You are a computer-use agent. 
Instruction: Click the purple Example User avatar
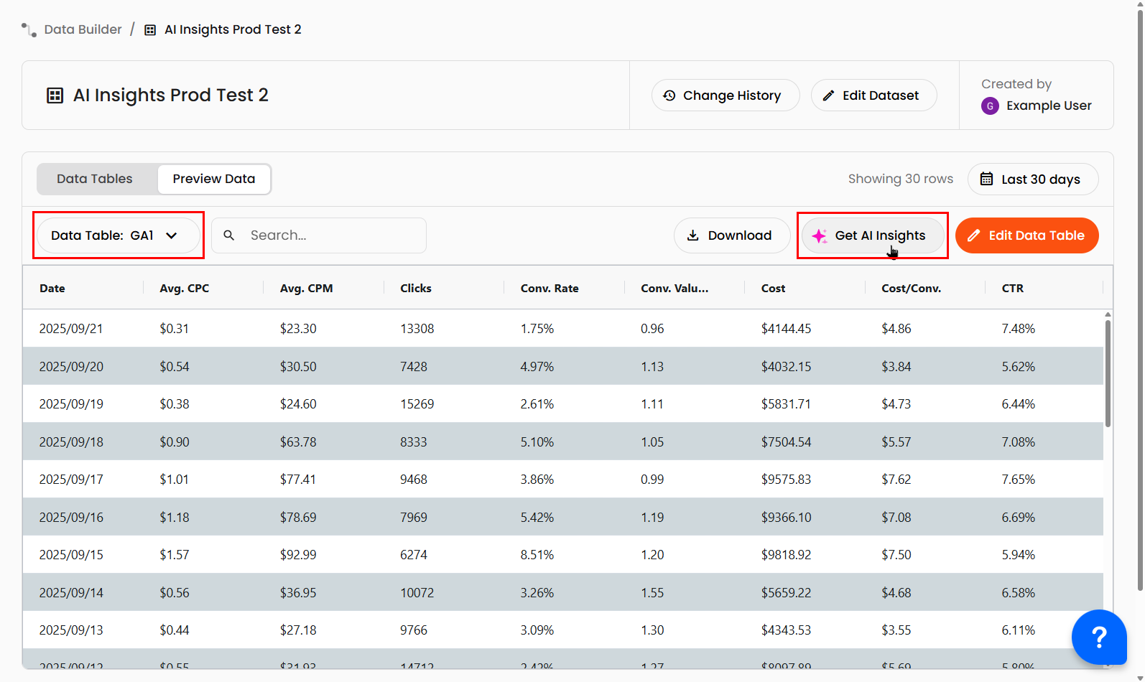click(990, 106)
